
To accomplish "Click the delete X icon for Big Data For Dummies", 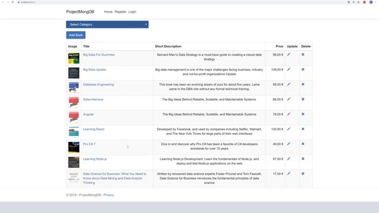I will coord(303,54).
